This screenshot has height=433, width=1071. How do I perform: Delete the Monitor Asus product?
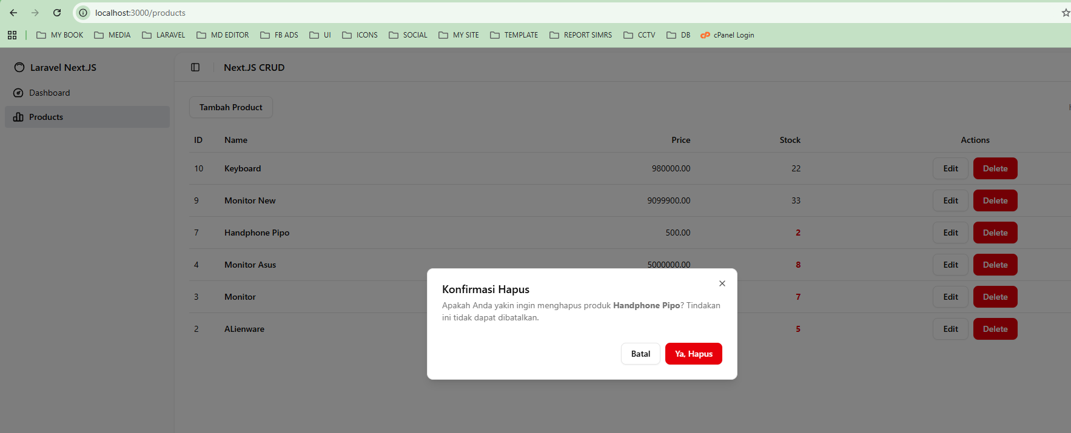pos(995,265)
